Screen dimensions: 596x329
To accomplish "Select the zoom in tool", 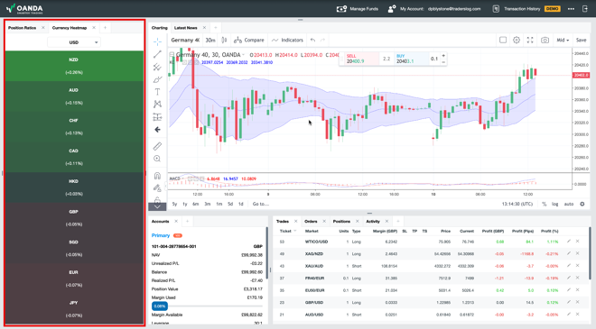I will click(x=157, y=159).
